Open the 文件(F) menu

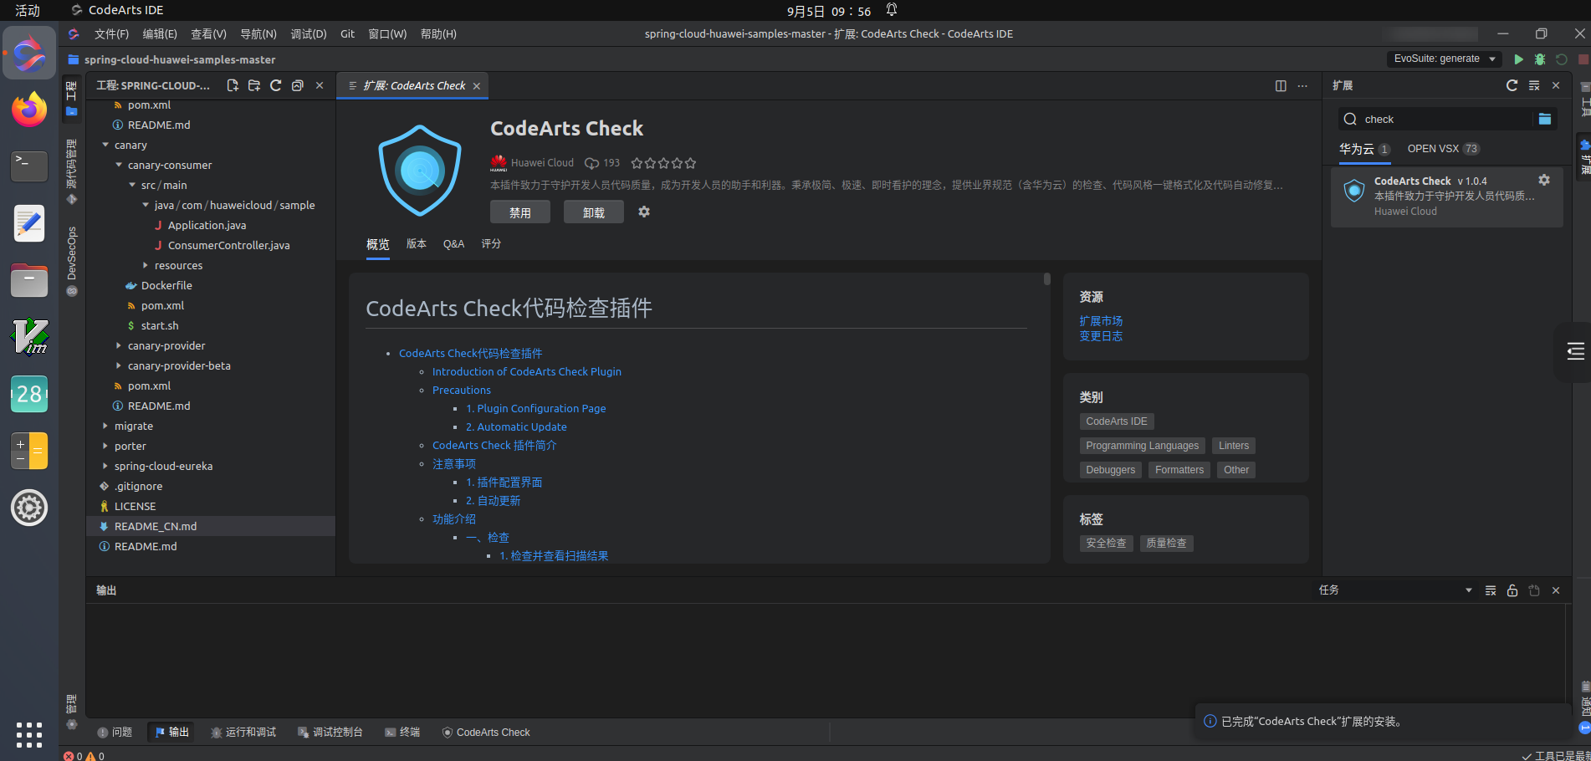tap(111, 34)
